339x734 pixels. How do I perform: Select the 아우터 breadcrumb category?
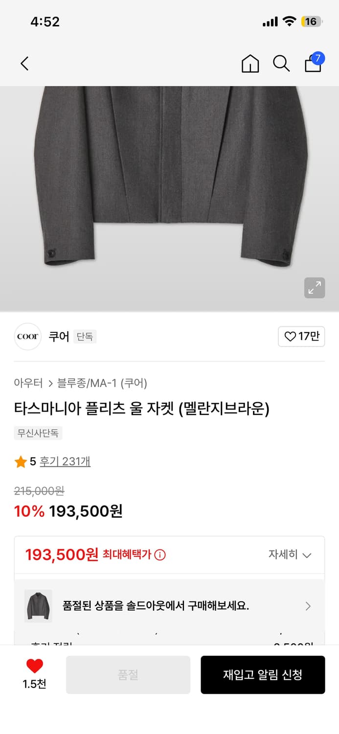coord(28,384)
